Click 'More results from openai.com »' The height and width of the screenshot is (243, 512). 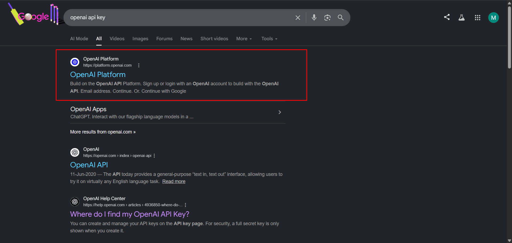[x=103, y=132]
